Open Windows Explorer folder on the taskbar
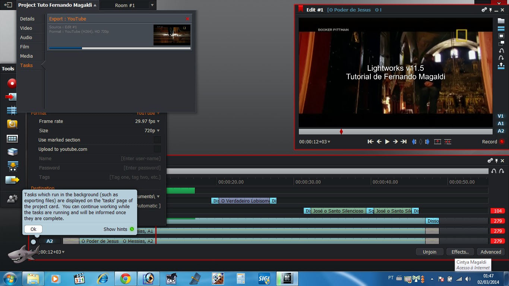509x286 pixels. 33,279
